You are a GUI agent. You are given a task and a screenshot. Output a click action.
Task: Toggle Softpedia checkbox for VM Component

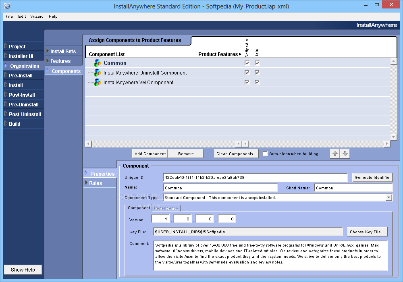(247, 82)
